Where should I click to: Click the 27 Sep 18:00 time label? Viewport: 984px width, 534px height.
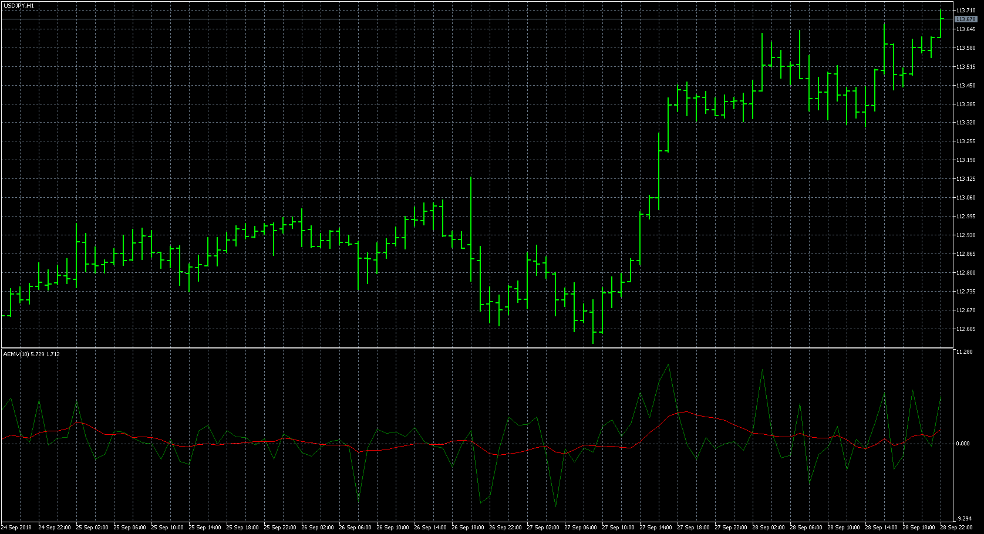point(693,528)
